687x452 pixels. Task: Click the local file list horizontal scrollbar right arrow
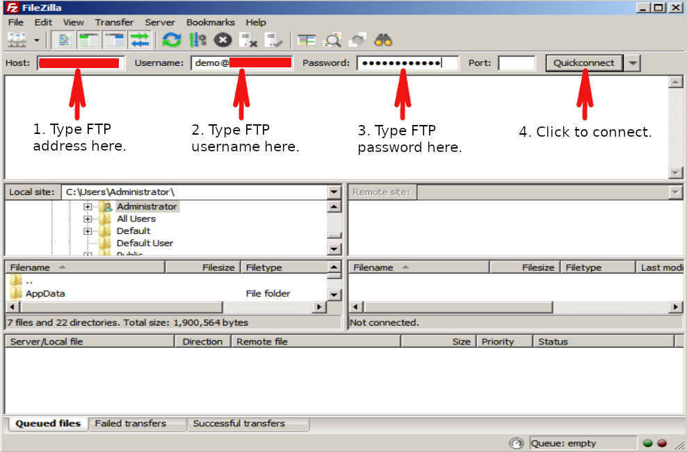(x=319, y=307)
